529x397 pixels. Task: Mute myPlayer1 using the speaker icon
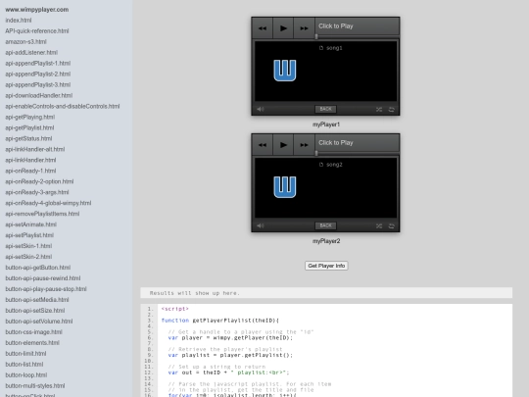261,109
